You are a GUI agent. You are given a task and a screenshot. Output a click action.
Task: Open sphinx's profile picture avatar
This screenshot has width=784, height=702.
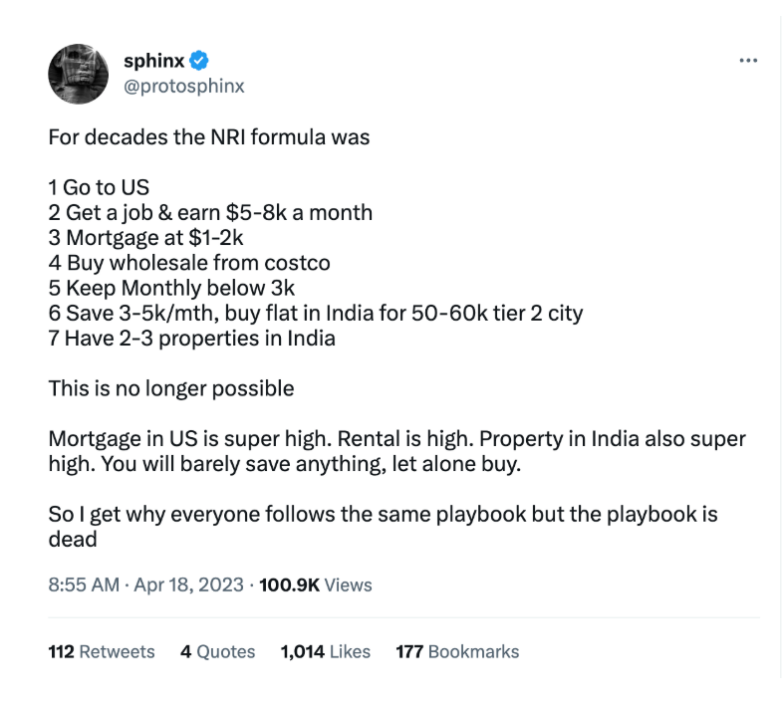tap(78, 73)
